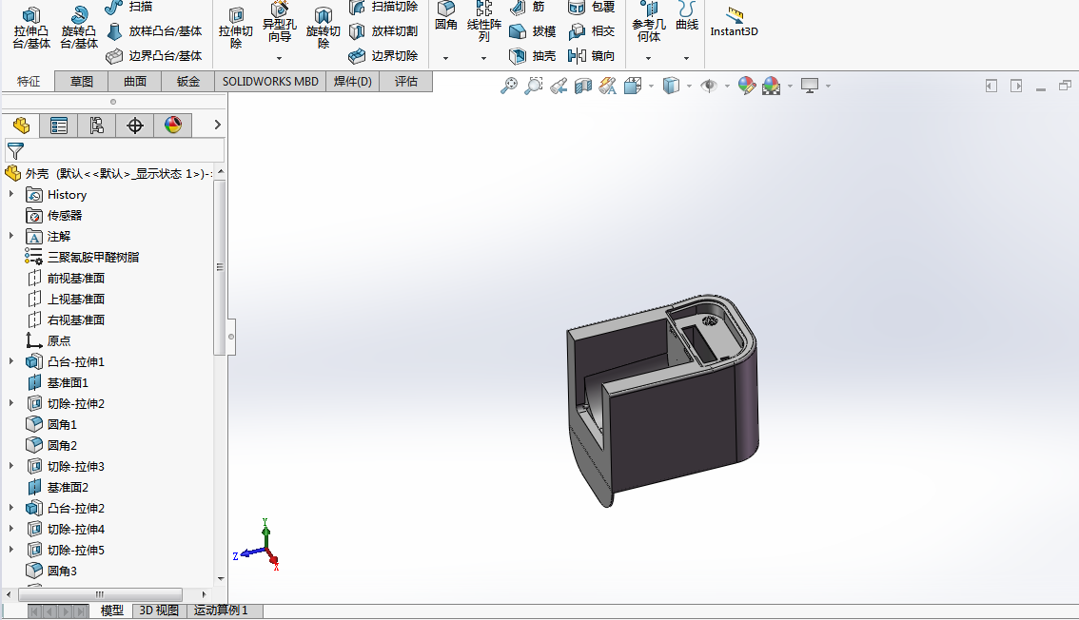The height and width of the screenshot is (620, 1079).
Task: Switch to PropertyManager tab icon
Action: point(58,126)
